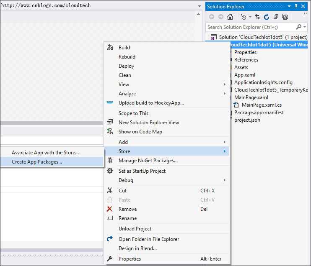
Task: Click the NuGet packages icon
Action: coord(110,160)
